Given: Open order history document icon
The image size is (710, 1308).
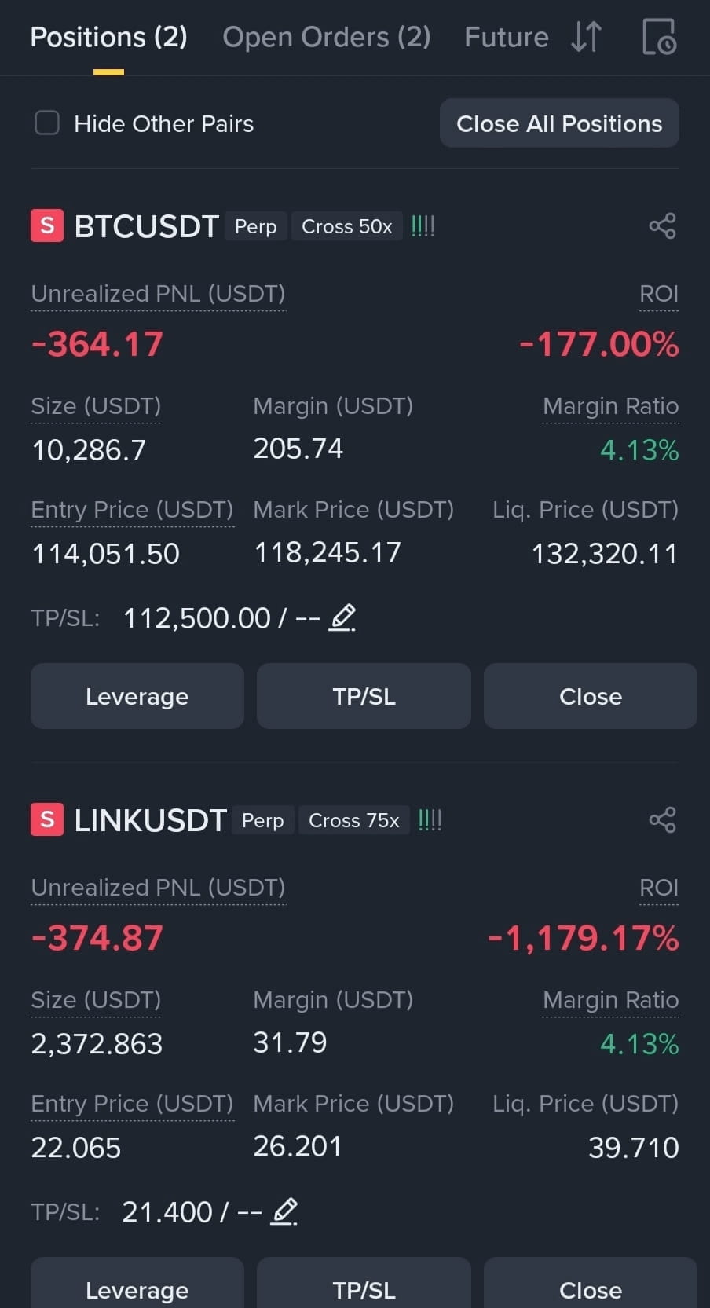Looking at the screenshot, I should [659, 37].
